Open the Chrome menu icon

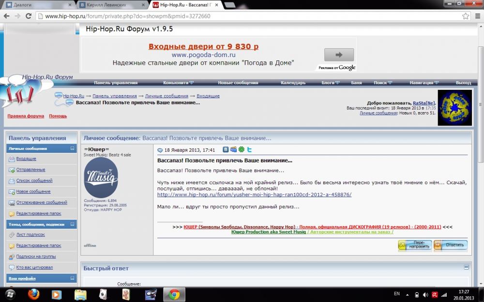coord(478,16)
